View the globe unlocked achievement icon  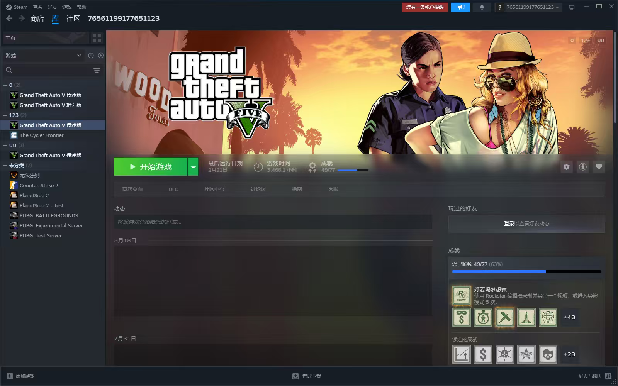coord(548,317)
